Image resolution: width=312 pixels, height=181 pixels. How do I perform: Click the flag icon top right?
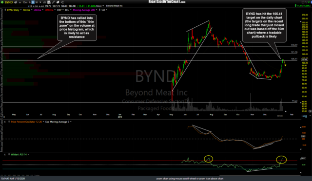point(307,2)
